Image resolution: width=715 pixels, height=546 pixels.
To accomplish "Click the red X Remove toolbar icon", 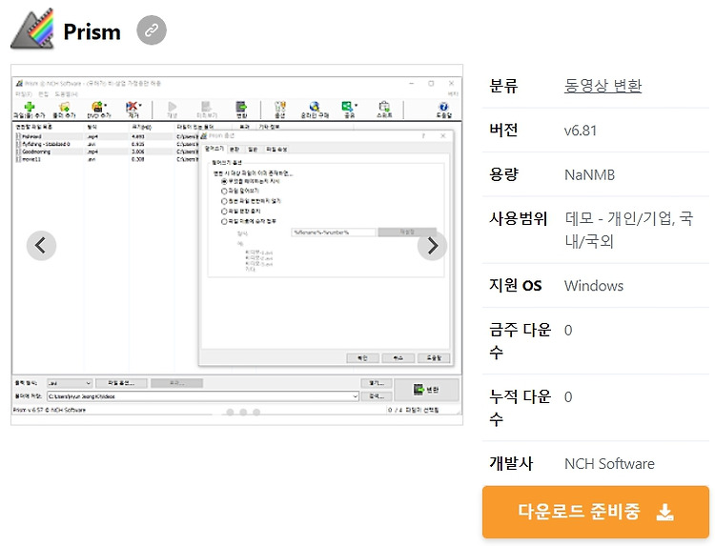I will pos(132,107).
